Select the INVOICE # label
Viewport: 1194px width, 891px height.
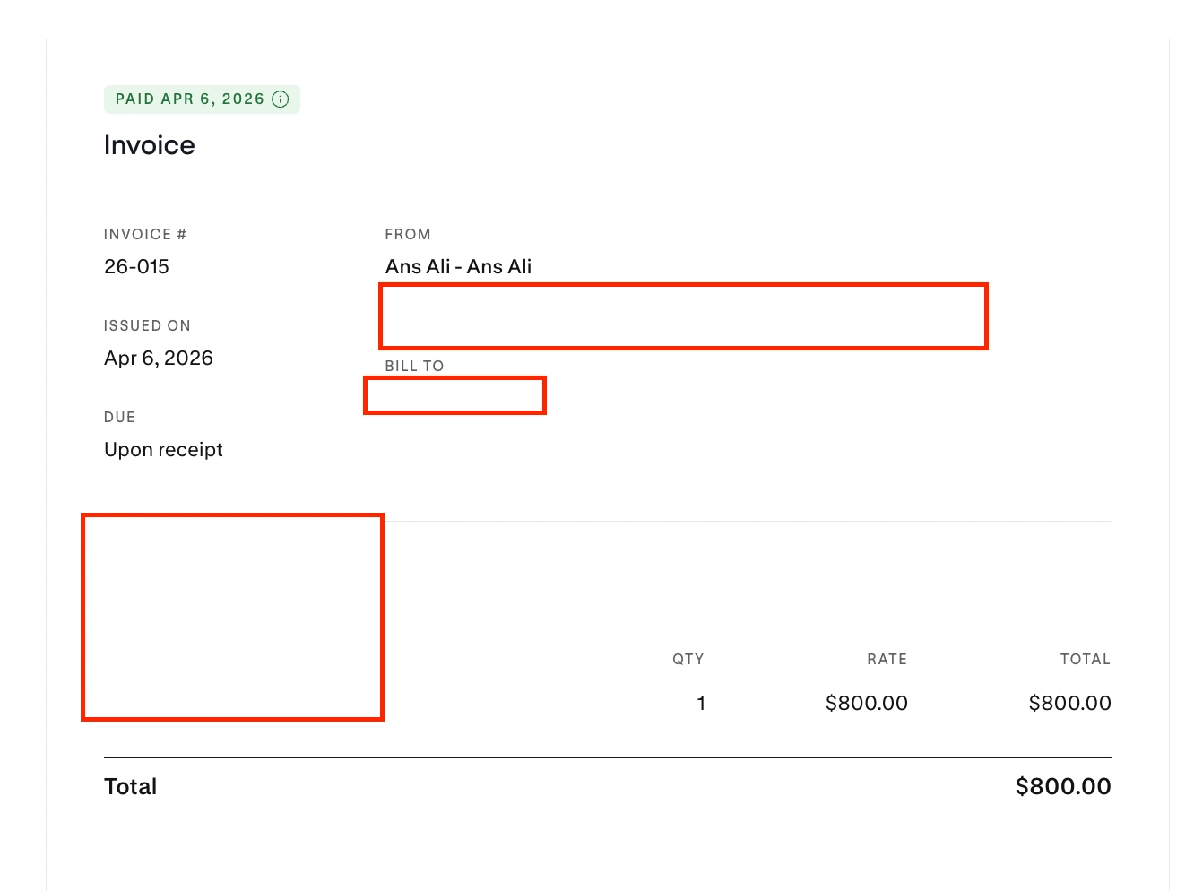point(145,234)
